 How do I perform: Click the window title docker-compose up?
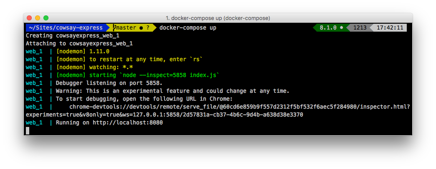click(218, 18)
